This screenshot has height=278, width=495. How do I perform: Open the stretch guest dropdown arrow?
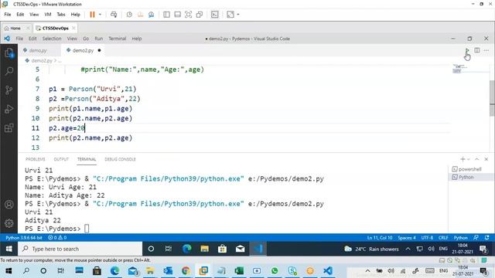click(238, 15)
